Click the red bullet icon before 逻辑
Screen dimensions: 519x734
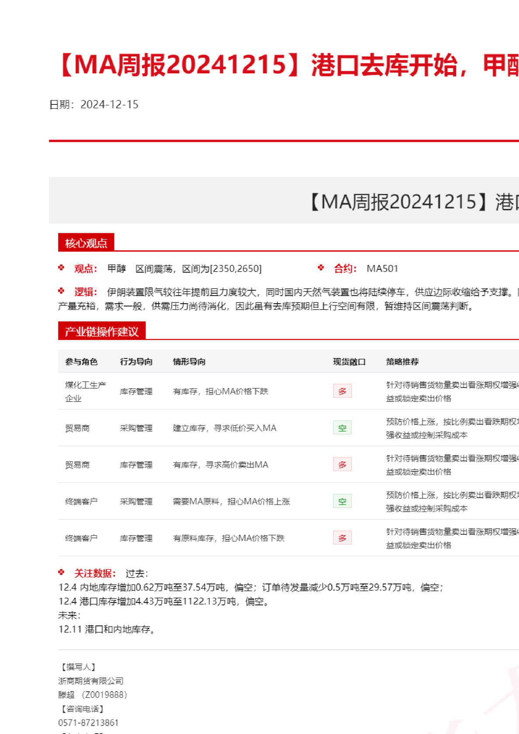click(x=61, y=291)
